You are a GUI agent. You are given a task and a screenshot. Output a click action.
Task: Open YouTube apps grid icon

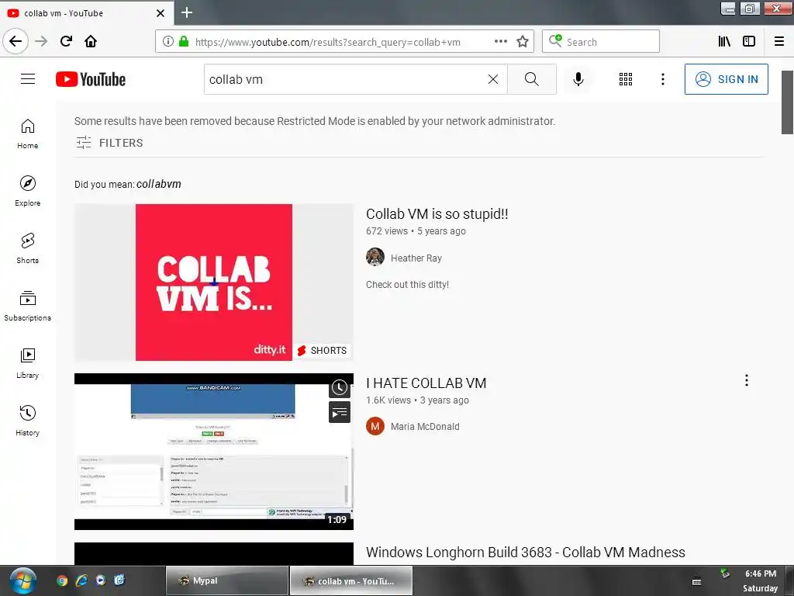626,79
